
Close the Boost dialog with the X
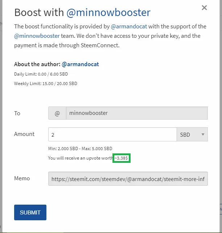204,8
